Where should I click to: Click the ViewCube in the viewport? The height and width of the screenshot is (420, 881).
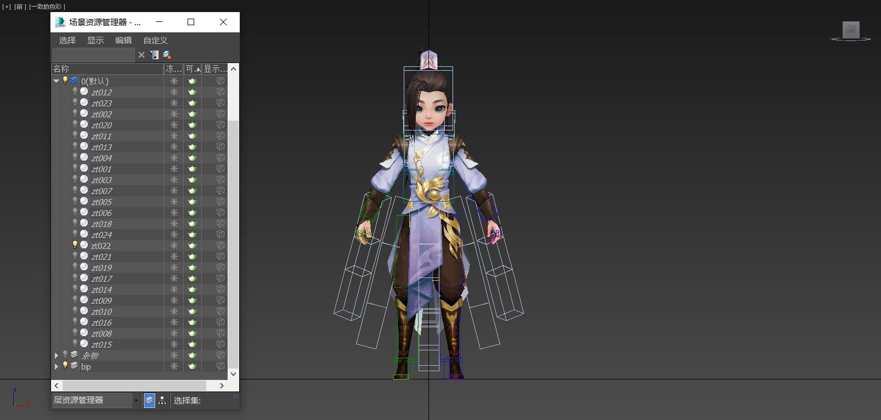click(850, 31)
